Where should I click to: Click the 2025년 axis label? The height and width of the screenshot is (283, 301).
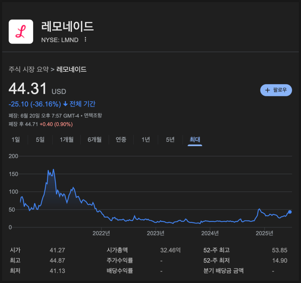pos(264,233)
